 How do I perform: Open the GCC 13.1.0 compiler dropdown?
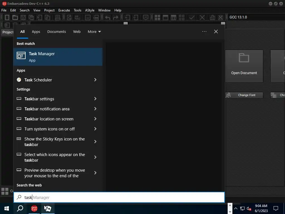click(256, 17)
